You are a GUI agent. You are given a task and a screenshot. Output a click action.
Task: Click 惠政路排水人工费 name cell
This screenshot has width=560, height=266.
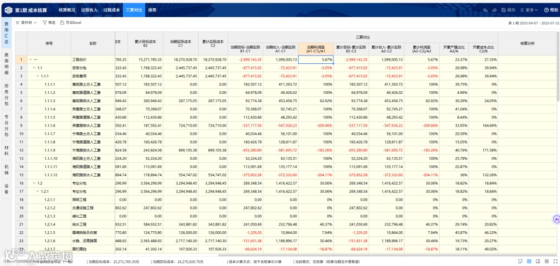point(93,101)
